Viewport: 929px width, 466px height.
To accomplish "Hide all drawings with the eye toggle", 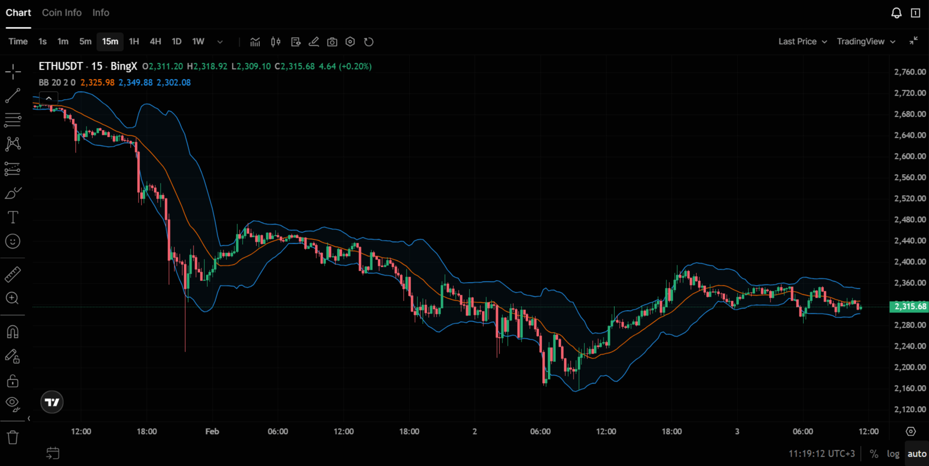I will click(x=12, y=404).
